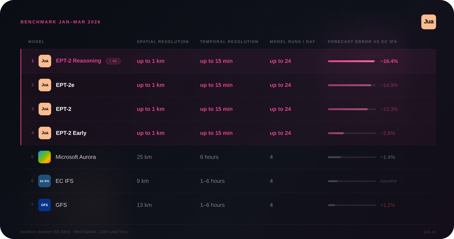454x239 pixels.
Task: Click the Model Runs / Day header
Action: pos(292,42)
